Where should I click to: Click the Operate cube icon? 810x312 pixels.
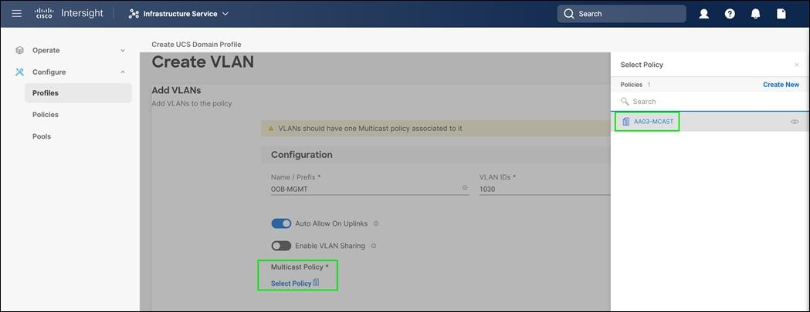[x=19, y=51]
